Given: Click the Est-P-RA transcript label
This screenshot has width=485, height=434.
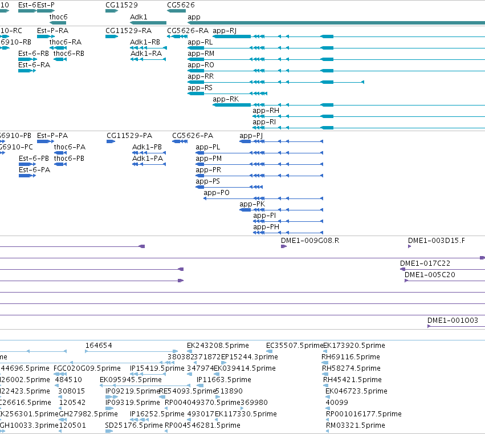Looking at the screenshot, I should [52, 31].
